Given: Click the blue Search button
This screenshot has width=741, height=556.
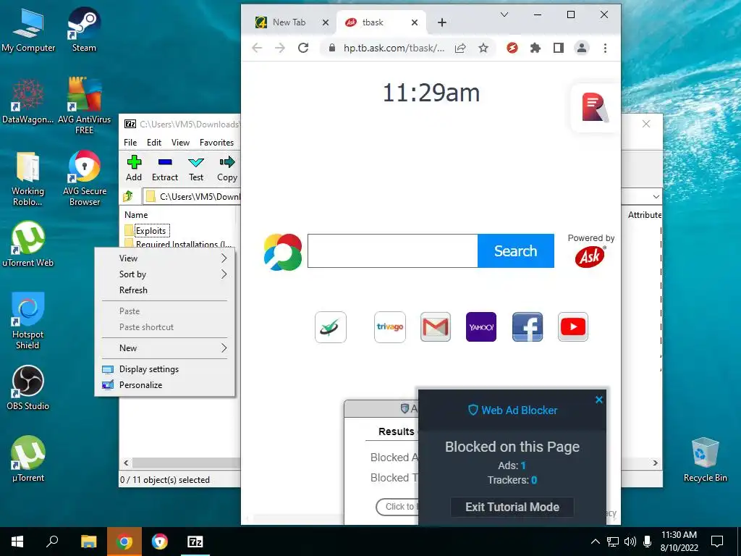Looking at the screenshot, I should (515, 250).
